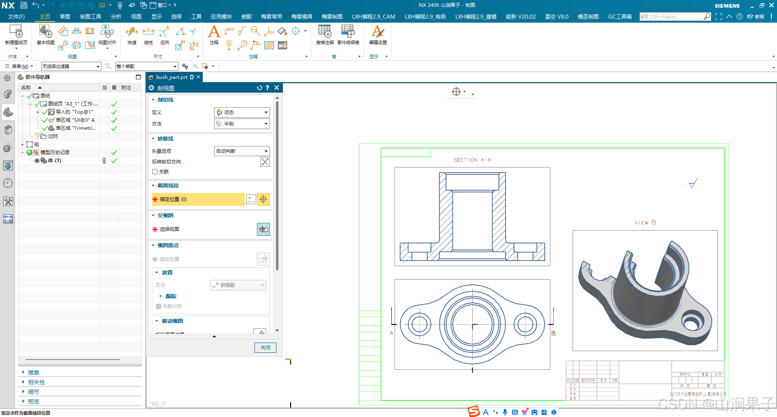Image resolution: width=777 pixels, height=417 pixels.
Task: Open the 无选择过滤器 selection filter dropdown
Action: [71, 66]
